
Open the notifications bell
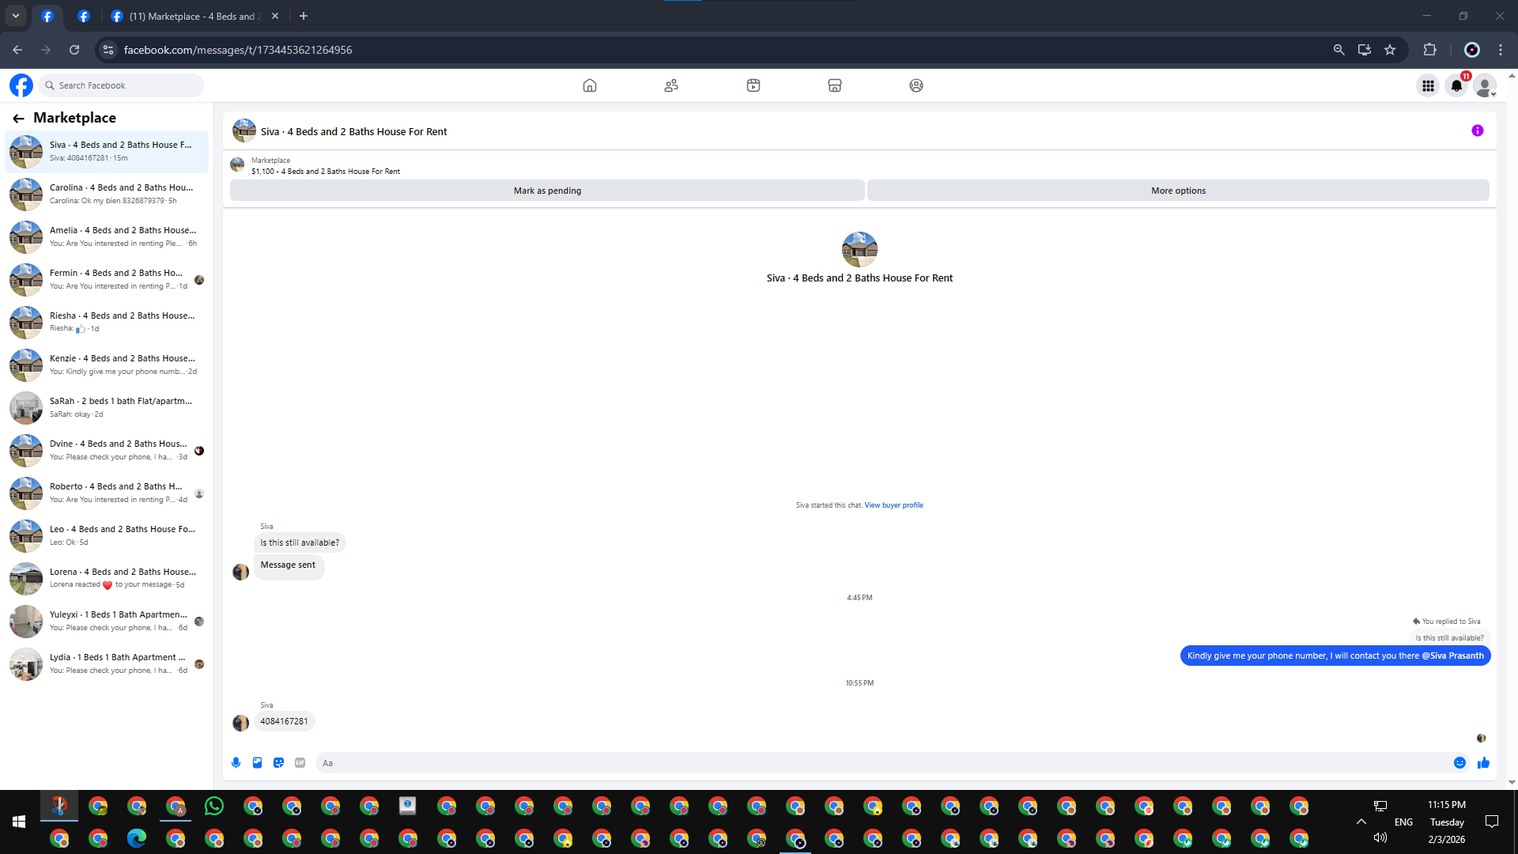point(1456,85)
